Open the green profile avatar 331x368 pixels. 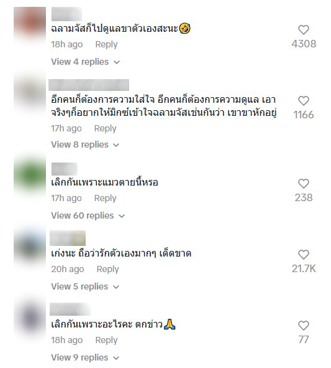[x=30, y=176]
